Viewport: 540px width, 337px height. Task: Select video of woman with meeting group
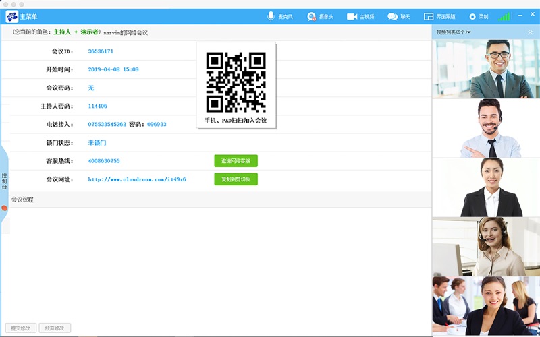pyautogui.click(x=486, y=306)
